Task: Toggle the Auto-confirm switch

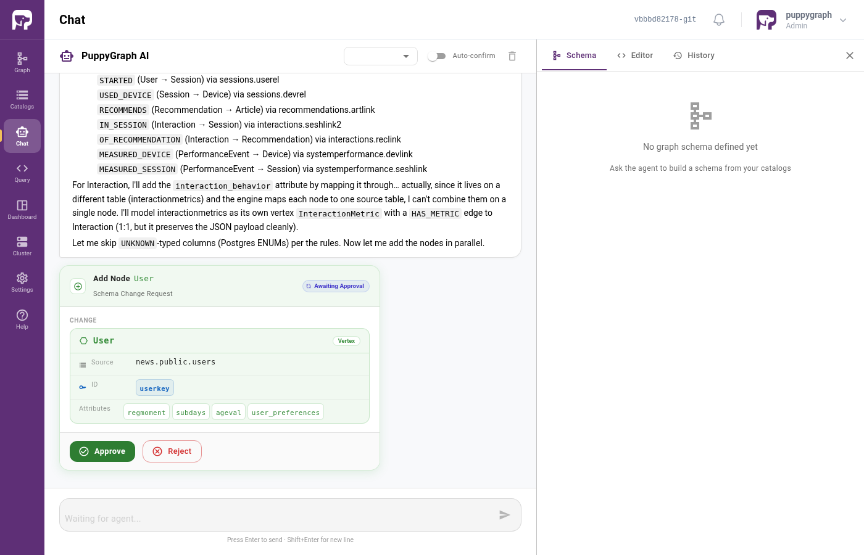Action: tap(437, 56)
